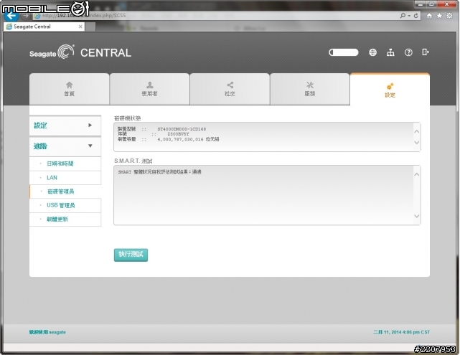Close the Seagate Central browser tab
Screen dimensions: 460x355
click(80, 27)
